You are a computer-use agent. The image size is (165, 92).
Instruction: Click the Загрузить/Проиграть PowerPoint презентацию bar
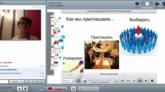[109, 11]
